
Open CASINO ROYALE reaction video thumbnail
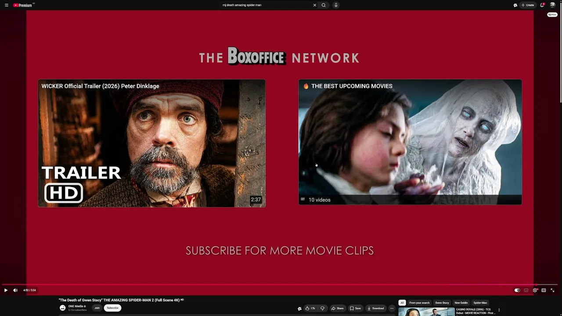coord(426,312)
